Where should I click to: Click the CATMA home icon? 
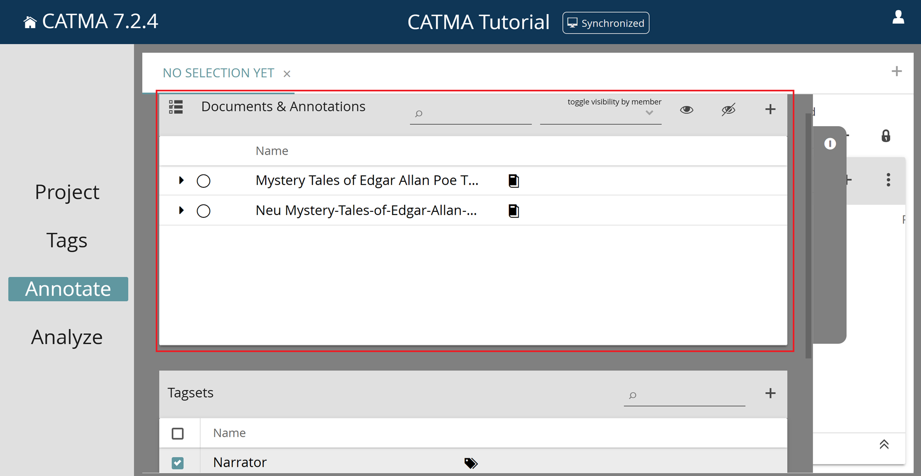tap(29, 21)
